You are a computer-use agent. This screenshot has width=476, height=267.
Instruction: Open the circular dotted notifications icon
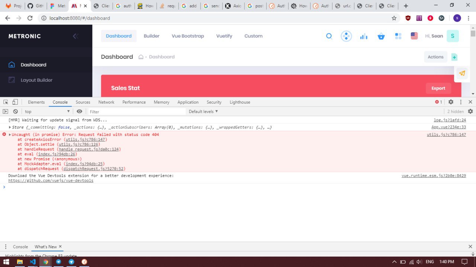click(346, 36)
